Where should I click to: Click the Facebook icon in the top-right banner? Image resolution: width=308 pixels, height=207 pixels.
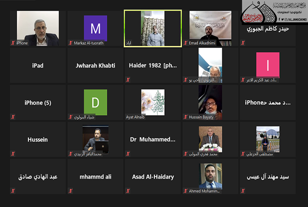[x=279, y=19]
